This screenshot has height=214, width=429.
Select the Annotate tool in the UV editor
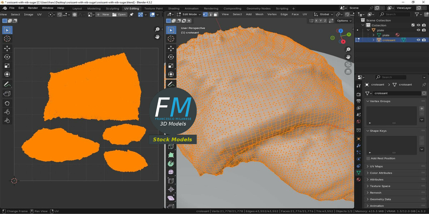(7, 85)
